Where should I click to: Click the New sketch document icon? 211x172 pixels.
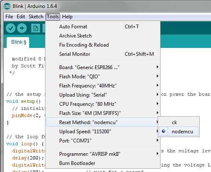coord(35,28)
